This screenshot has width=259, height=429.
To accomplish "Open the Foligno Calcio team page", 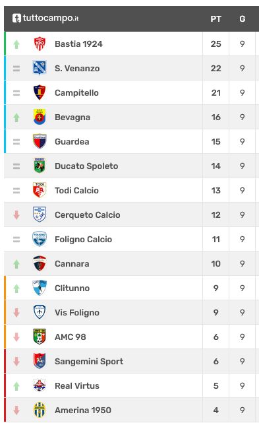I will (83, 239).
